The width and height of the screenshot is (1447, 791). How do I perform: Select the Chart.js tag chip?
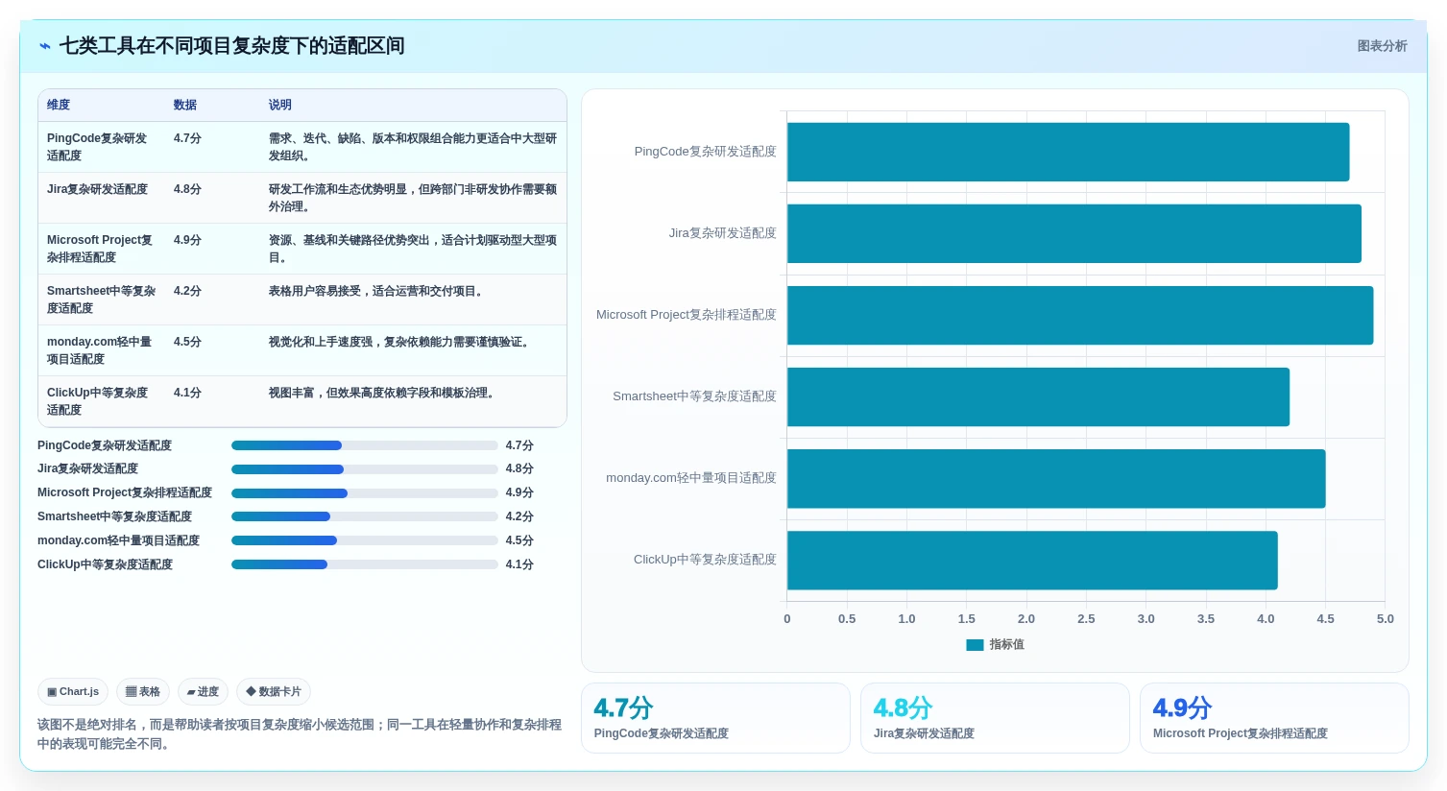pos(73,691)
